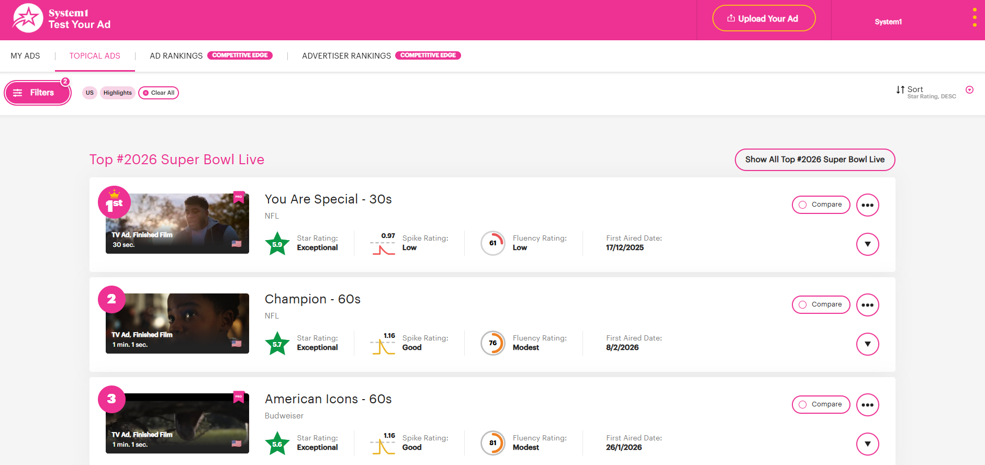Click US flag on You Are Special thumbnail
Image resolution: width=985 pixels, height=465 pixels.
tap(237, 244)
